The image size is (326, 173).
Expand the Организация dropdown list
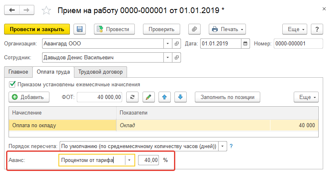coord(168,43)
